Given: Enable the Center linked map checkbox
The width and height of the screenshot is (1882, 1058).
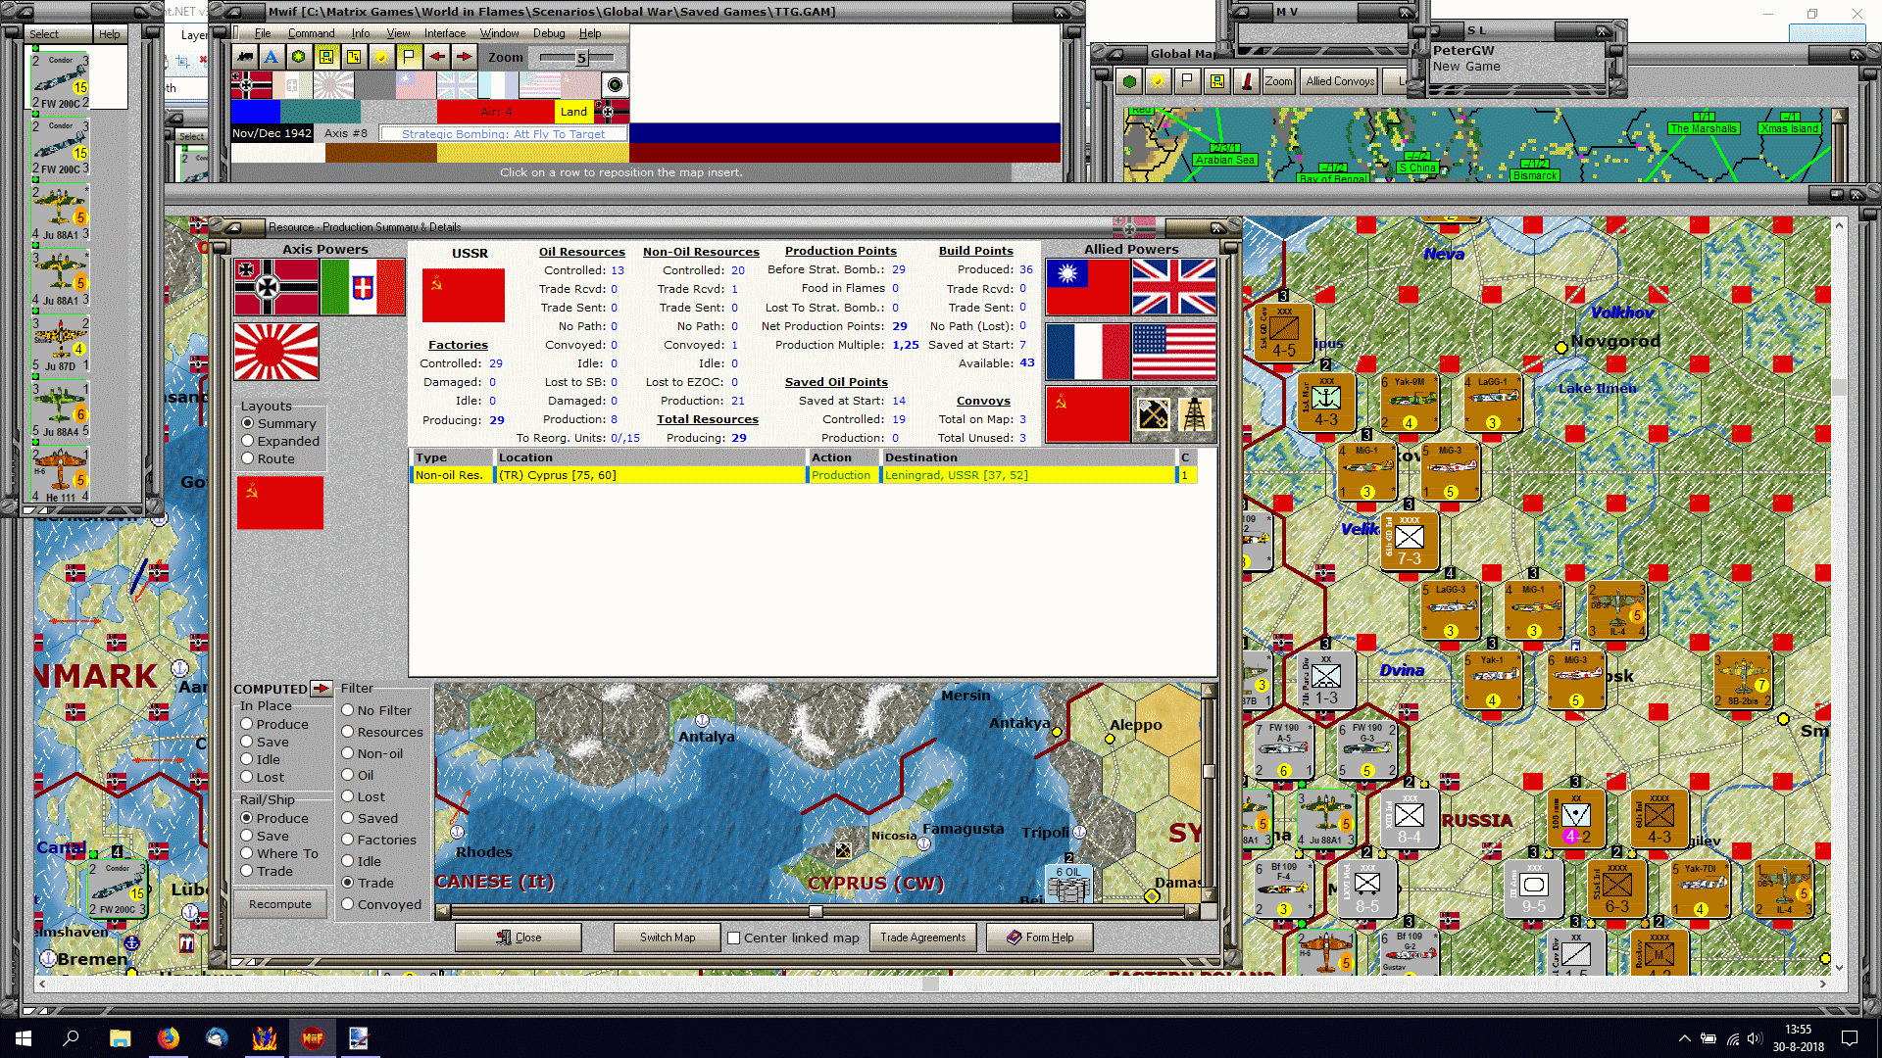Looking at the screenshot, I should click(733, 938).
